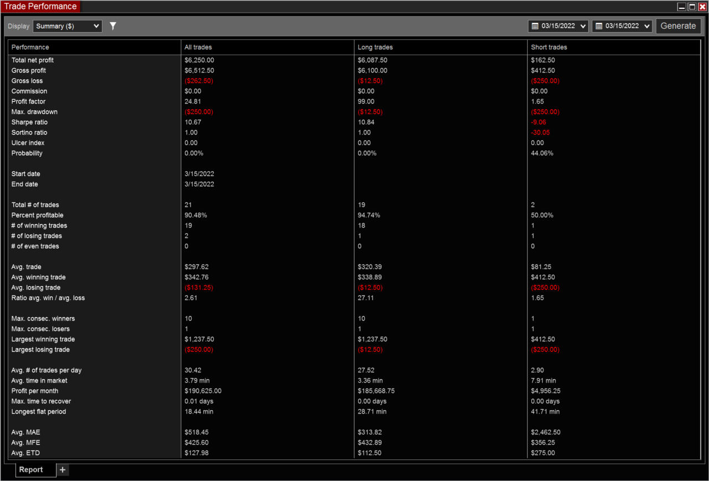Open the start date calendar picker
709x481 pixels.
click(x=535, y=26)
